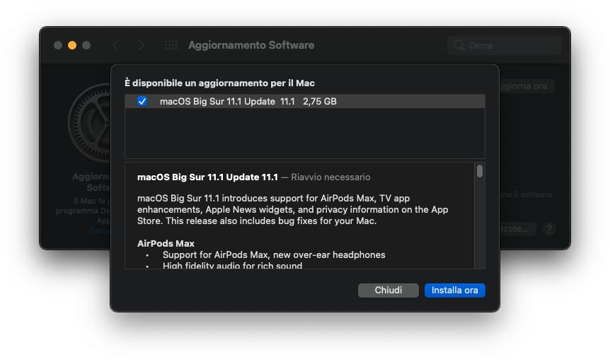Click the forward chevron in the toolbar

142,45
